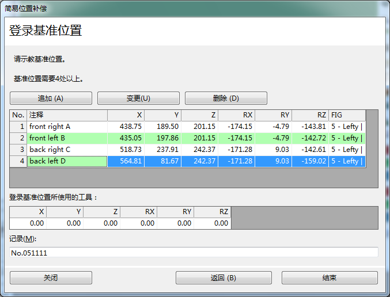Click the 返回 (B) button
Image resolution: width=390 pixels, height=297 pixels.
click(224, 278)
